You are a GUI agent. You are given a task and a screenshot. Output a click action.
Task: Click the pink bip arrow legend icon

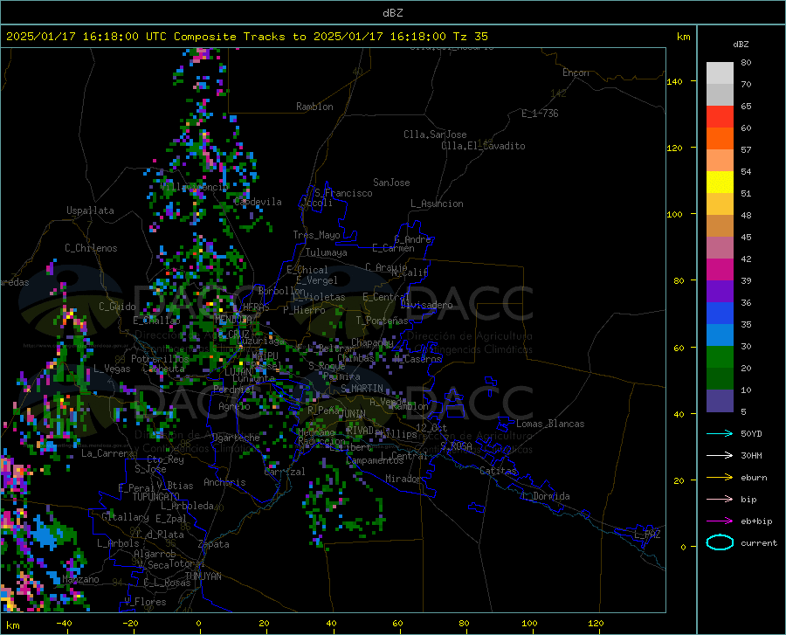[720, 499]
